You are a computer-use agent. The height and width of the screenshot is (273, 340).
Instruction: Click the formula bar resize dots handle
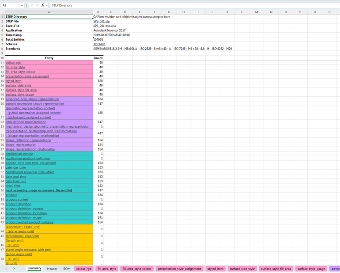point(26,5)
